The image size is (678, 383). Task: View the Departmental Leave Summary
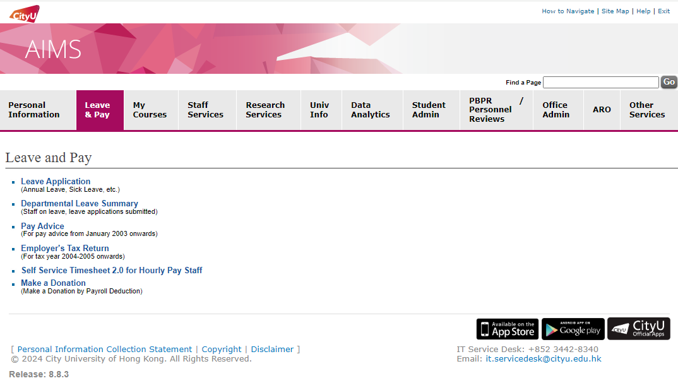click(x=80, y=203)
